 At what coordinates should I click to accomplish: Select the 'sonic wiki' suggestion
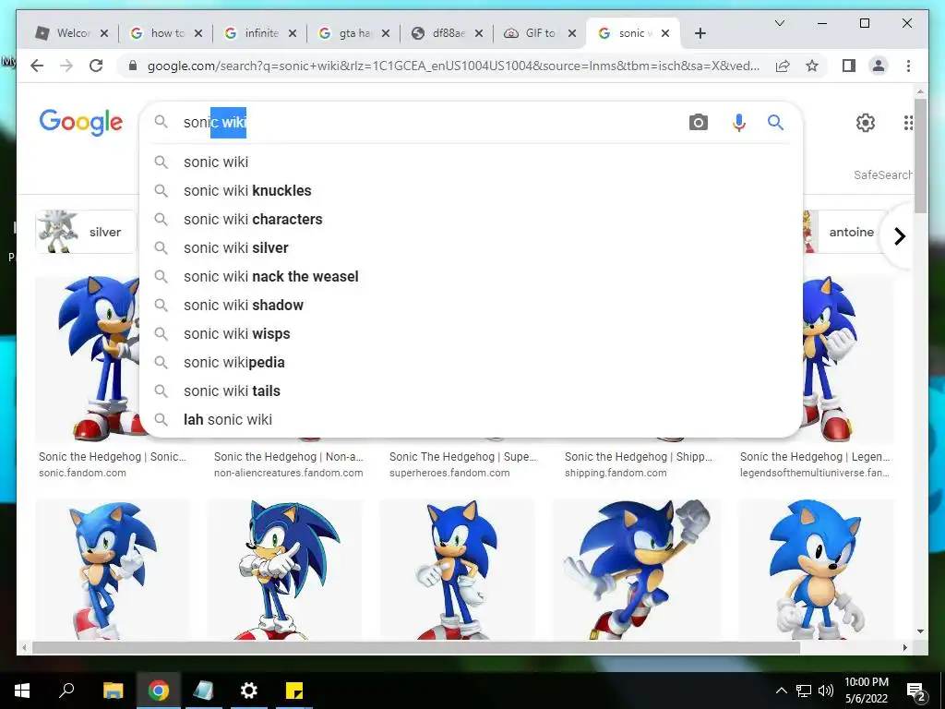pyautogui.click(x=471, y=162)
